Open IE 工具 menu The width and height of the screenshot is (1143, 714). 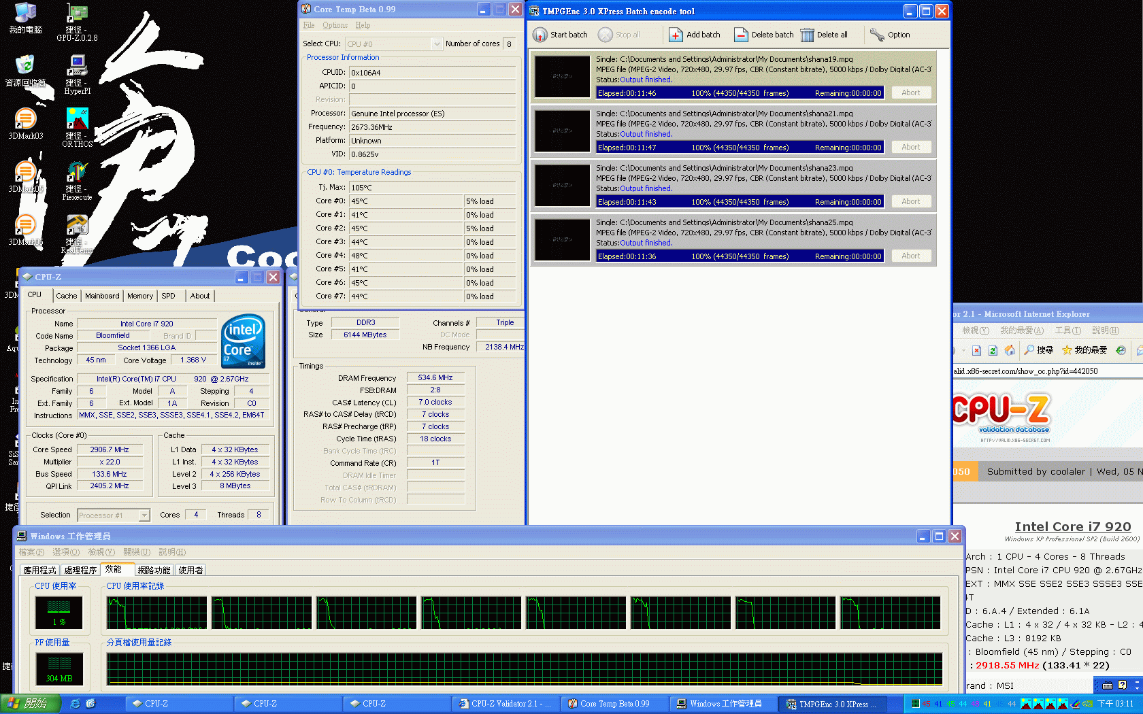[x=1068, y=330]
